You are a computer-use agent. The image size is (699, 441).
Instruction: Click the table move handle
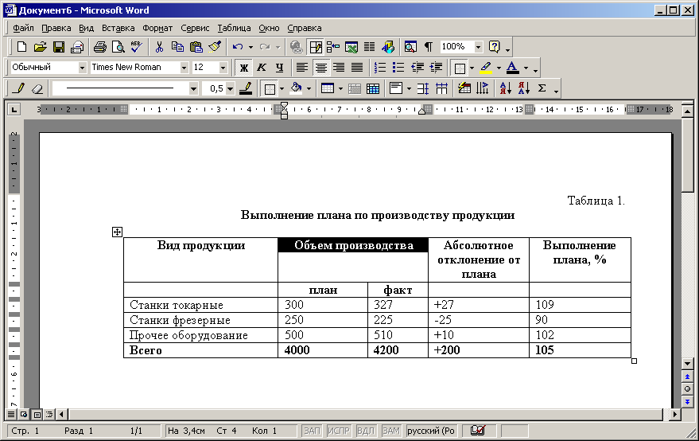coord(117,232)
